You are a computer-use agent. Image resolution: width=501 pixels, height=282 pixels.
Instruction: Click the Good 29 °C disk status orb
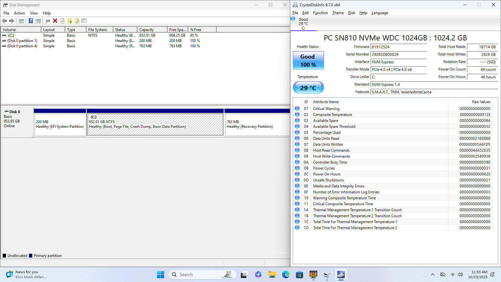coord(293,19)
